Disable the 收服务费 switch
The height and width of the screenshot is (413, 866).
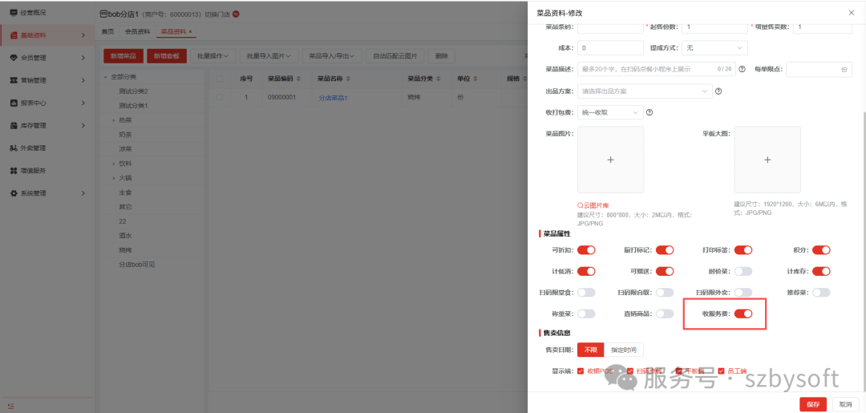(743, 314)
